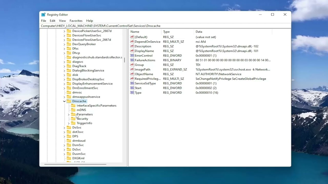Click the 'NT AUTHORITY\NetworkService' data cell
Screen dimensions: 328x184
pos(218,74)
